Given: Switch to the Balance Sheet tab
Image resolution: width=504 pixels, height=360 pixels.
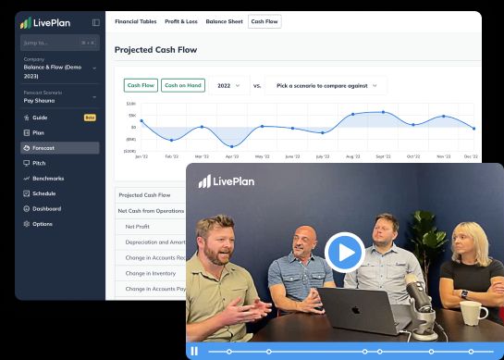Looking at the screenshot, I should (224, 21).
